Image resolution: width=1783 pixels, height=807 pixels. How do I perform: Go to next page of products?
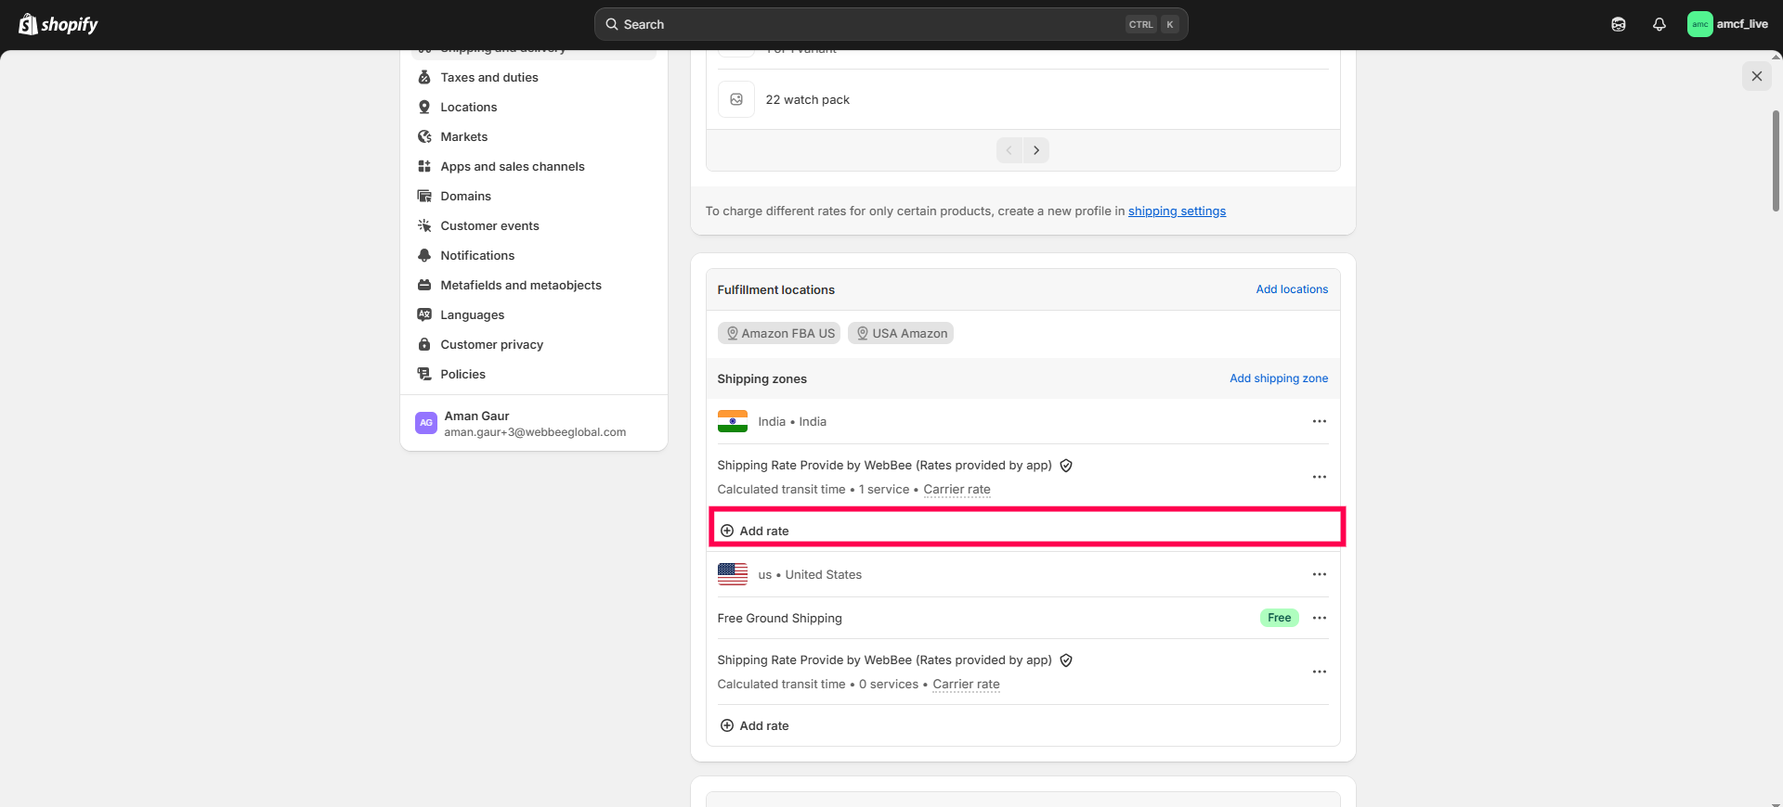1036,150
